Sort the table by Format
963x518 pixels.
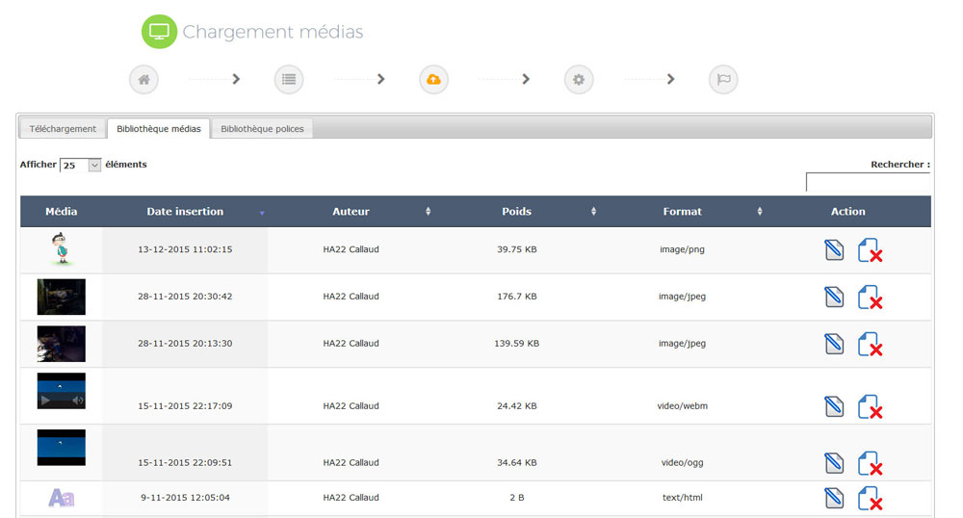pos(682,211)
